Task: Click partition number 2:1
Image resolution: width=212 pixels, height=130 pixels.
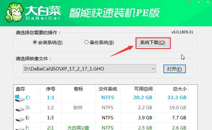Action: [51, 128]
